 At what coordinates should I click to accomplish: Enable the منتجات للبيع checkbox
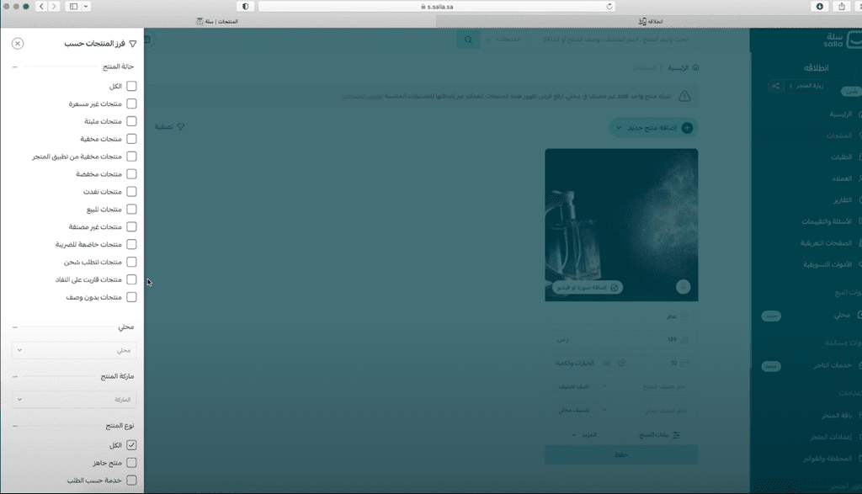coord(131,210)
